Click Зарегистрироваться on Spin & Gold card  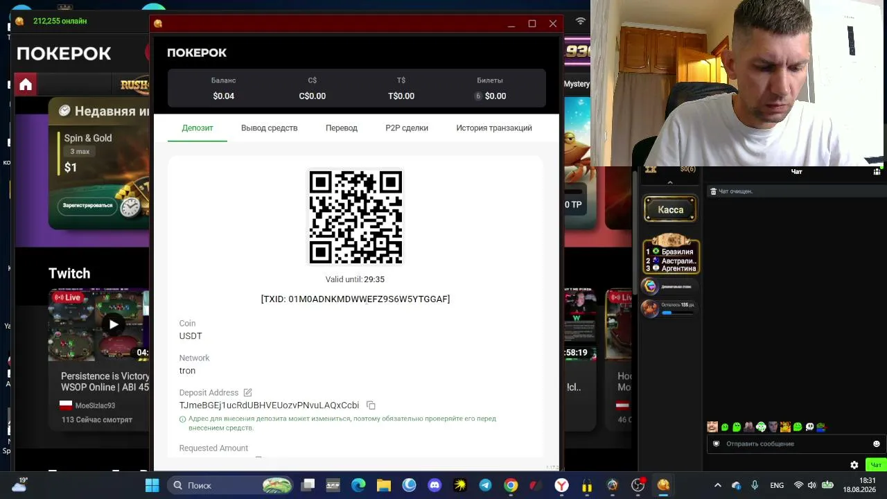tap(88, 206)
